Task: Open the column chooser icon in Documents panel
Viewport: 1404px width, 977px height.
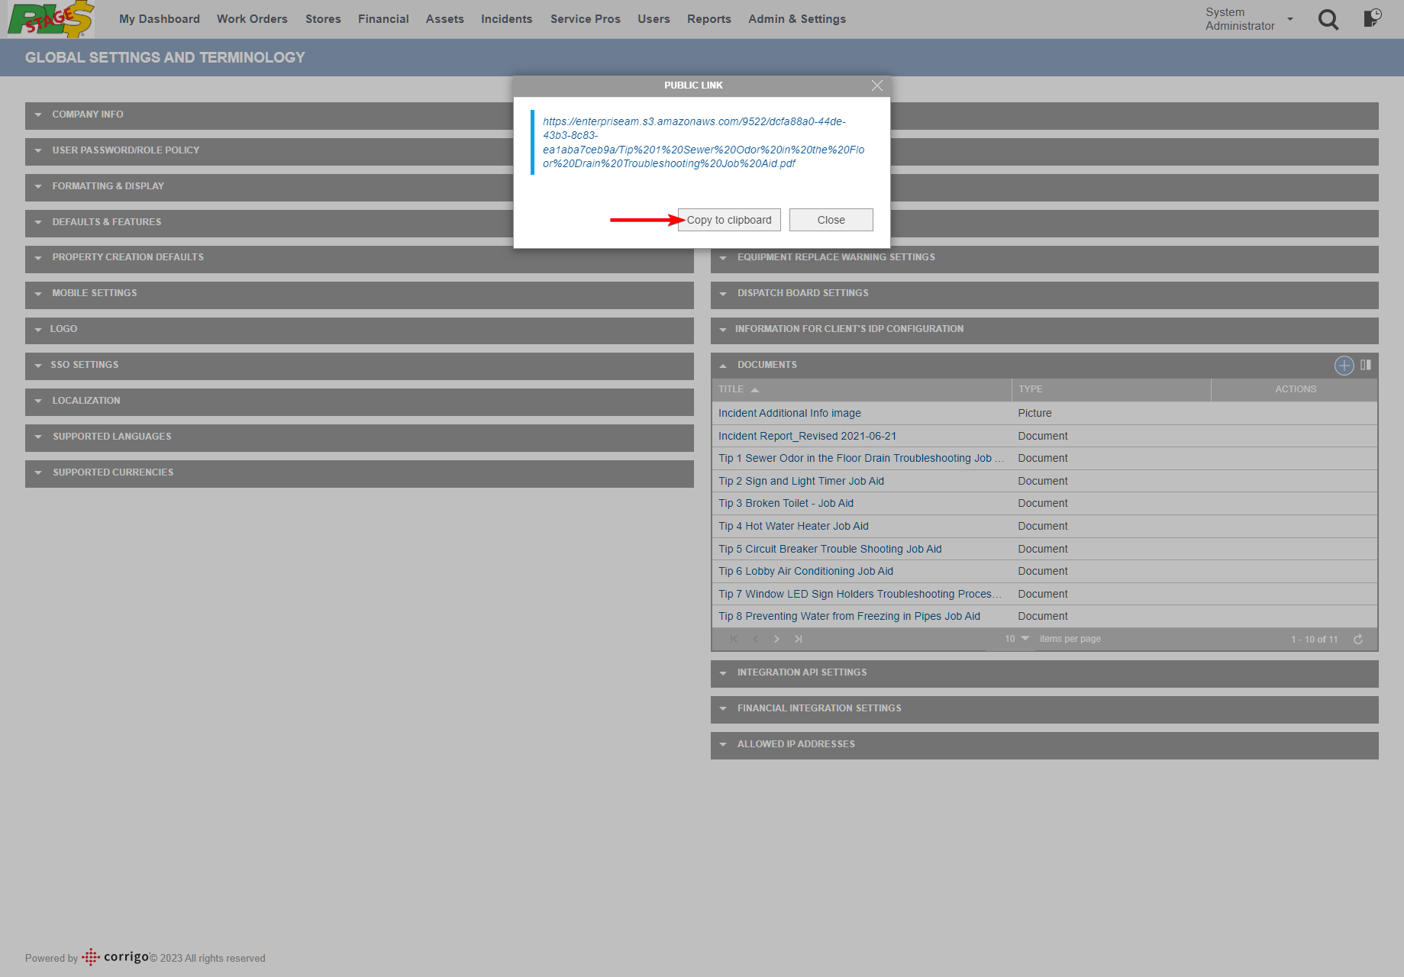Action: [x=1365, y=366]
